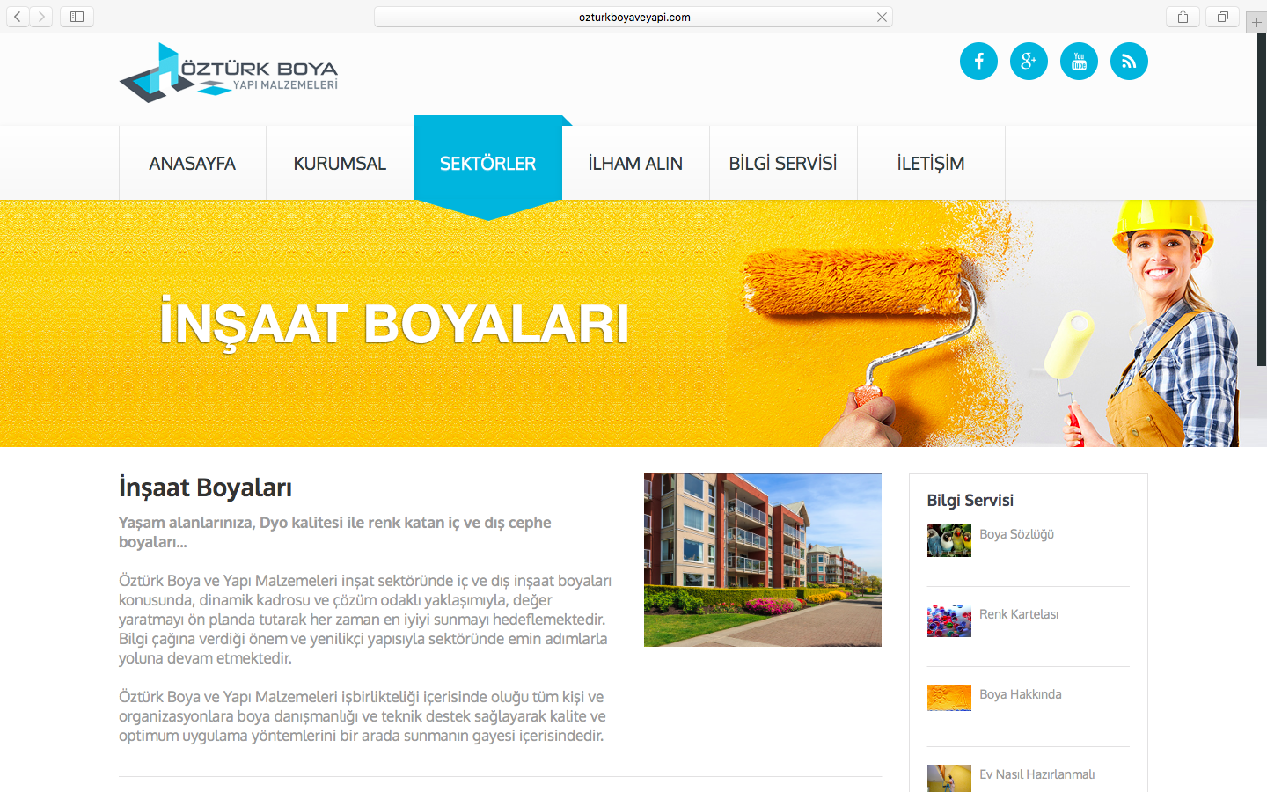Show all tabs overview button
The image size is (1267, 792).
(x=1222, y=17)
